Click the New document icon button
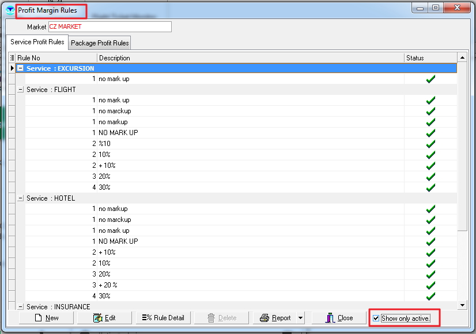This screenshot has width=476, height=334. 38,318
